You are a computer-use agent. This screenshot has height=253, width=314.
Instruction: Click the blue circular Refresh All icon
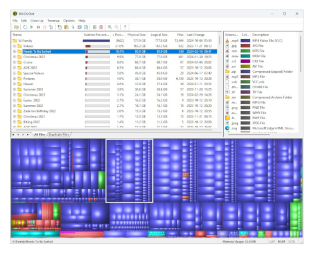(25, 27)
